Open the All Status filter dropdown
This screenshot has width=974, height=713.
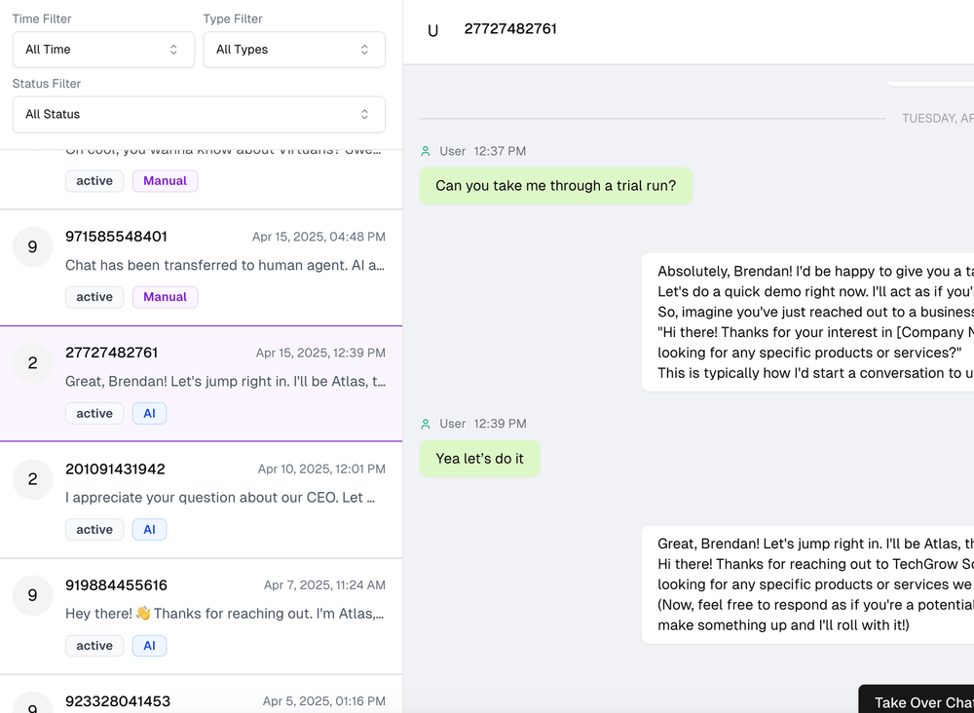point(199,114)
